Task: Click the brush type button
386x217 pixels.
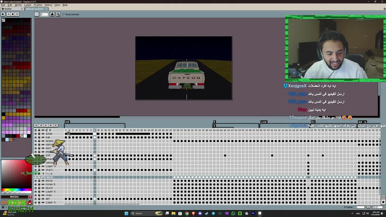Action: point(36,14)
